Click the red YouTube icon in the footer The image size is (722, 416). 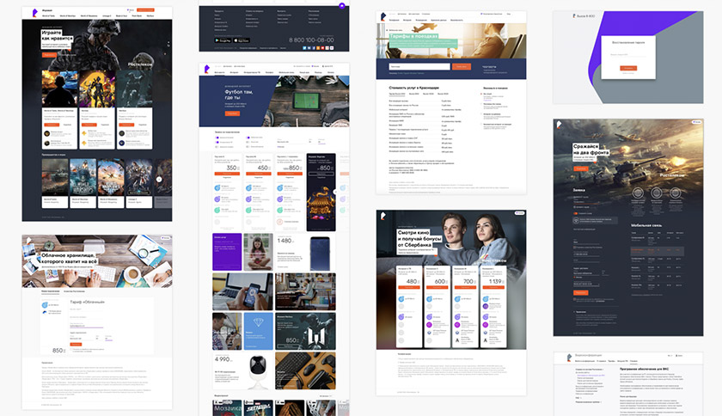(x=325, y=48)
